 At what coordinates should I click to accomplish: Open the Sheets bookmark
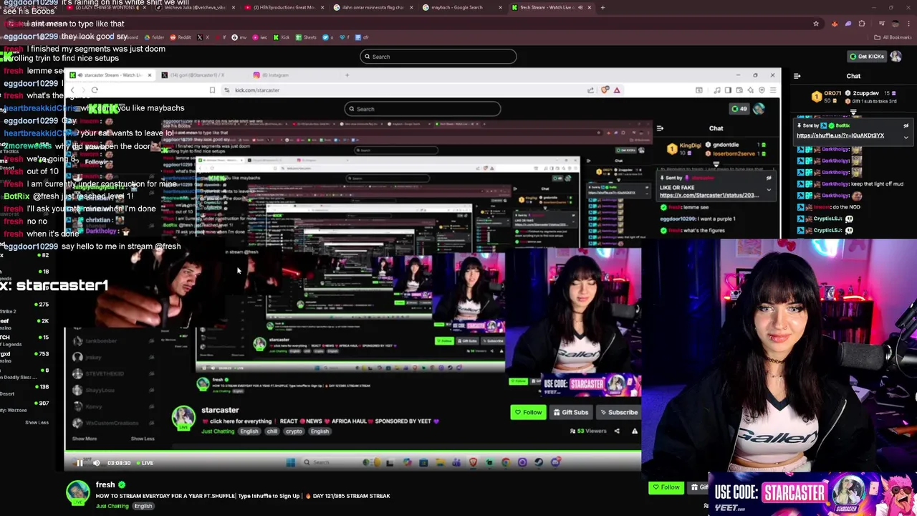306,37
